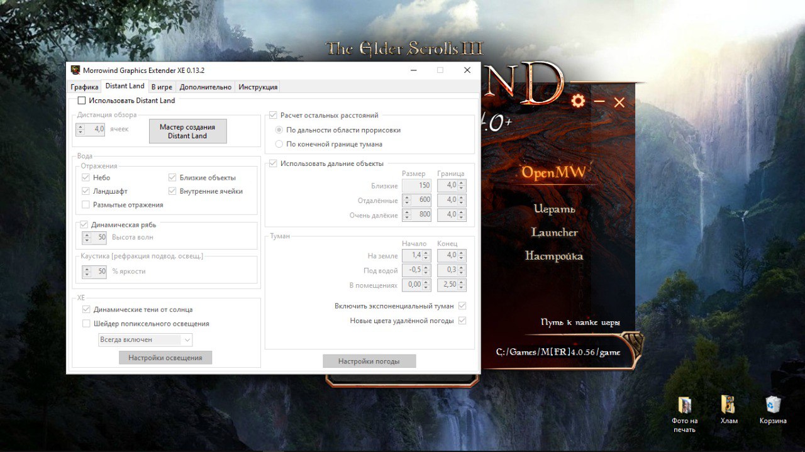Screen dimensions: 805x452
Task: Open the Всегда включен dropdown
Action: tap(146, 339)
